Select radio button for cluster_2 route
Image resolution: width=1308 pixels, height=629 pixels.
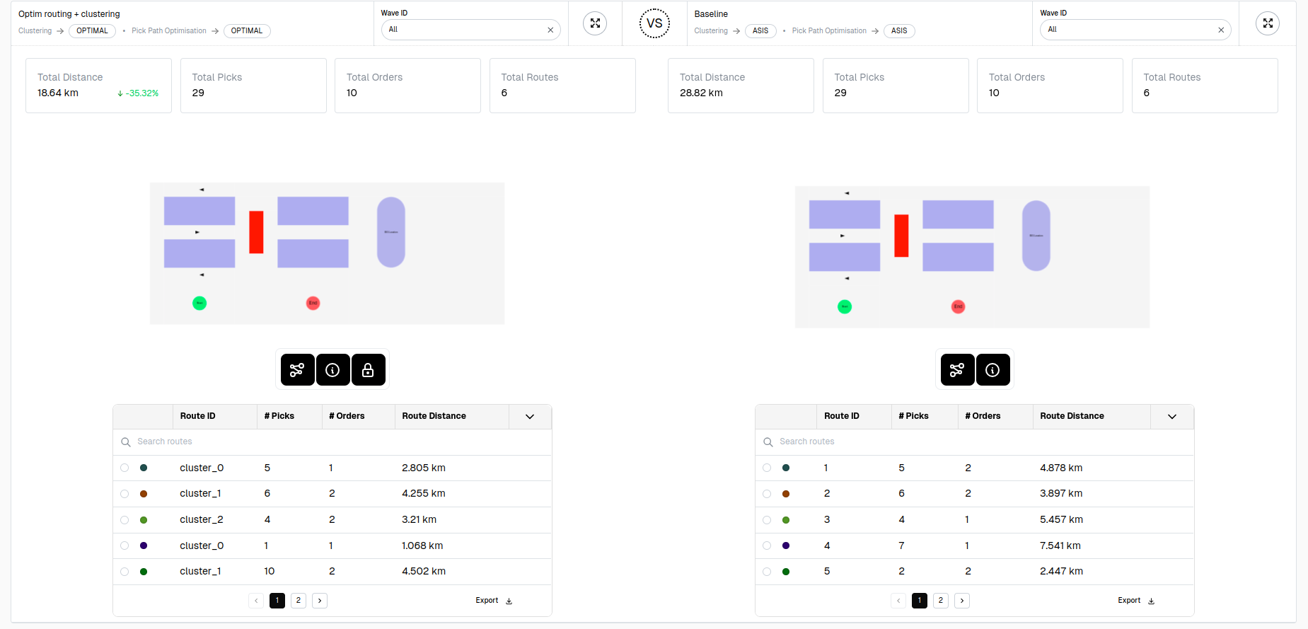point(125,520)
